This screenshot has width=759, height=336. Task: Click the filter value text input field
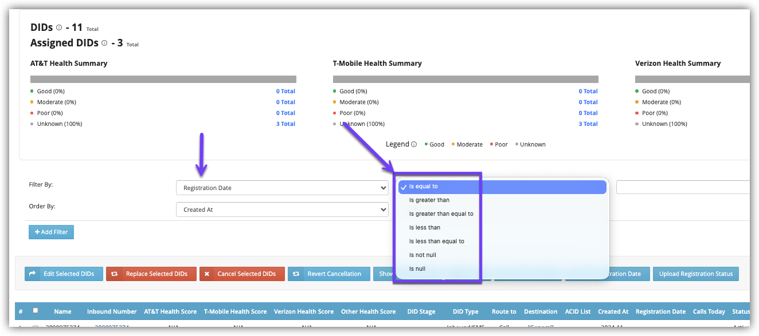[682, 188]
